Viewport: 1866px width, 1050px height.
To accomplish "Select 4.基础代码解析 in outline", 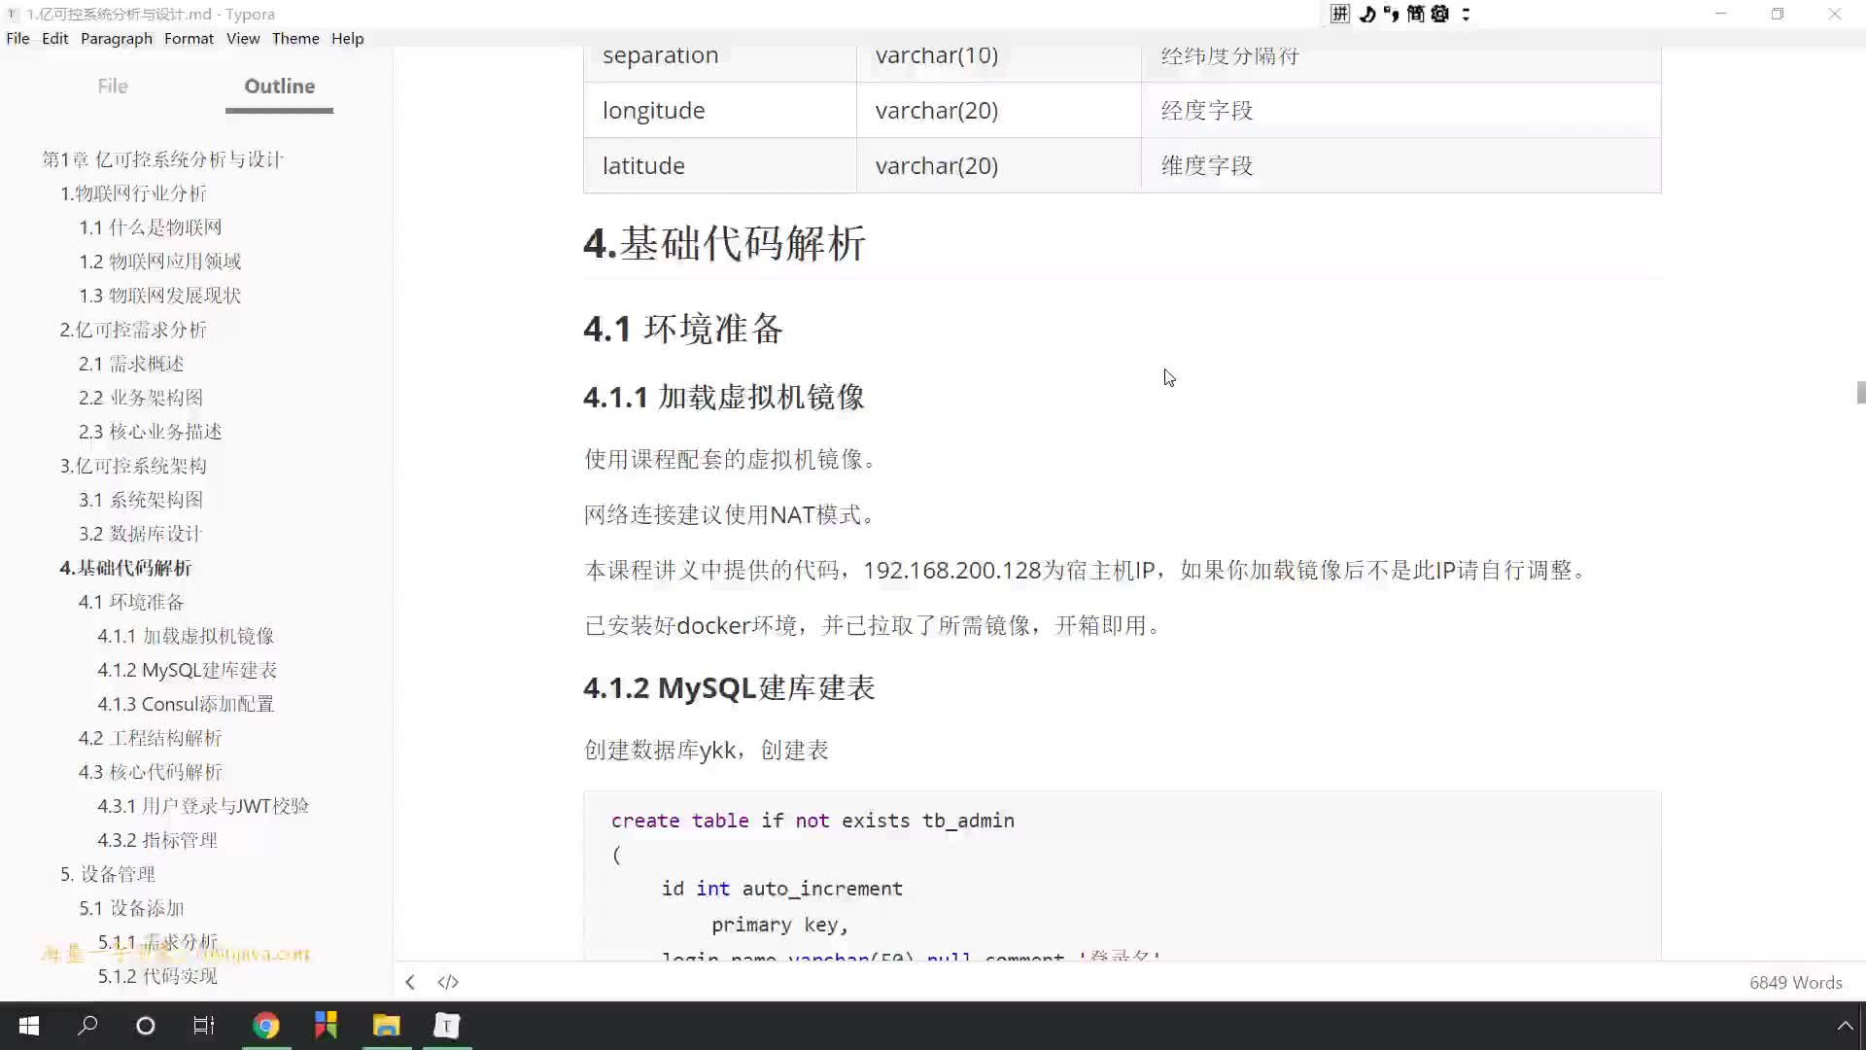I will [125, 568].
